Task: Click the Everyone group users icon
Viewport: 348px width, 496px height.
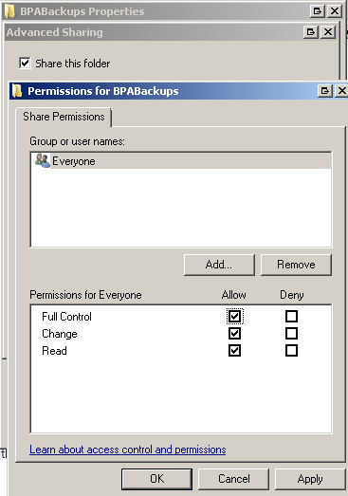Action: (x=43, y=160)
